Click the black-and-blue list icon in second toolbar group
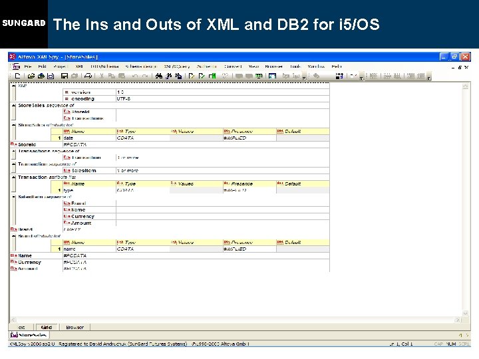This screenshot has width=479, height=359. click(x=339, y=76)
